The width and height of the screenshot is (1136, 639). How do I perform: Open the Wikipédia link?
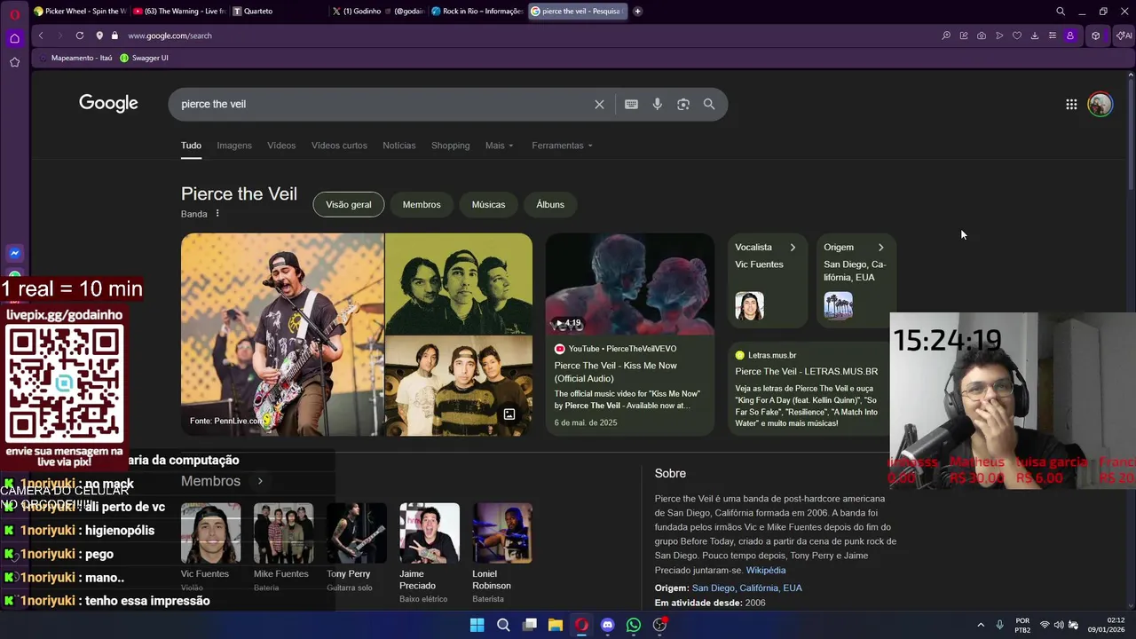(766, 570)
